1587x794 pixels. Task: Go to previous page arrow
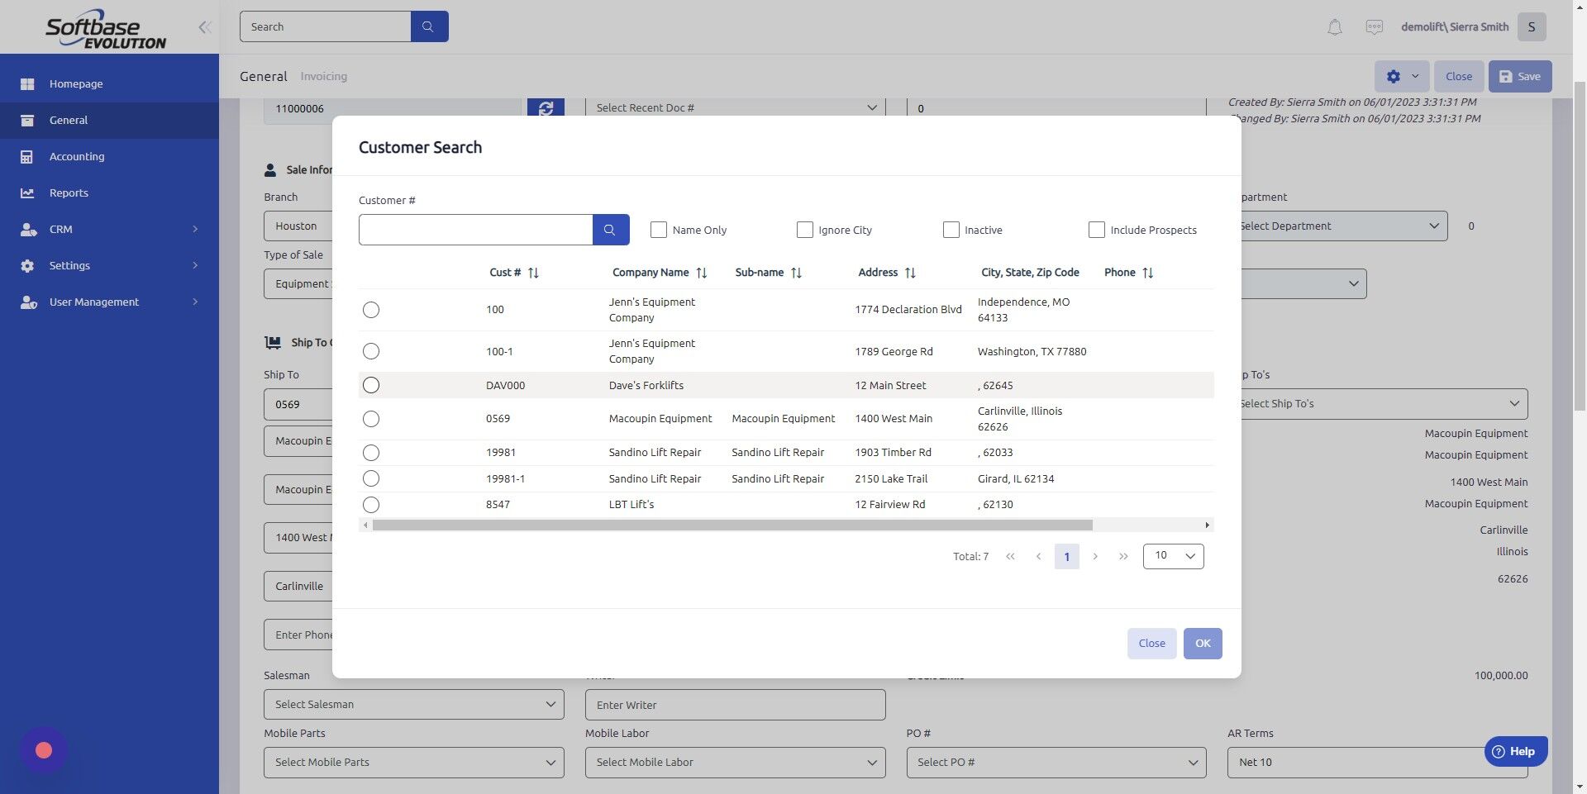click(x=1038, y=557)
